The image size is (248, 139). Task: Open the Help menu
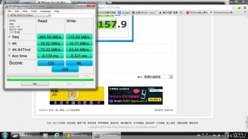[57, 11]
